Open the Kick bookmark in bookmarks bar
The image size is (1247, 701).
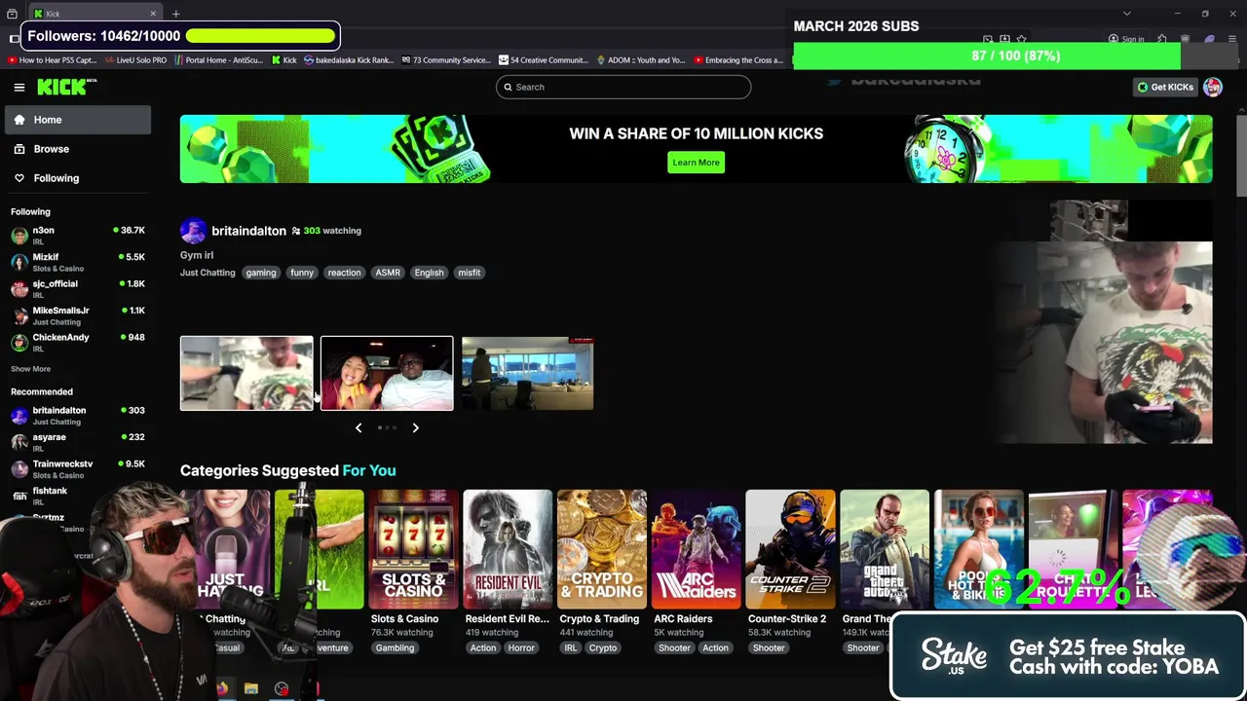[283, 60]
